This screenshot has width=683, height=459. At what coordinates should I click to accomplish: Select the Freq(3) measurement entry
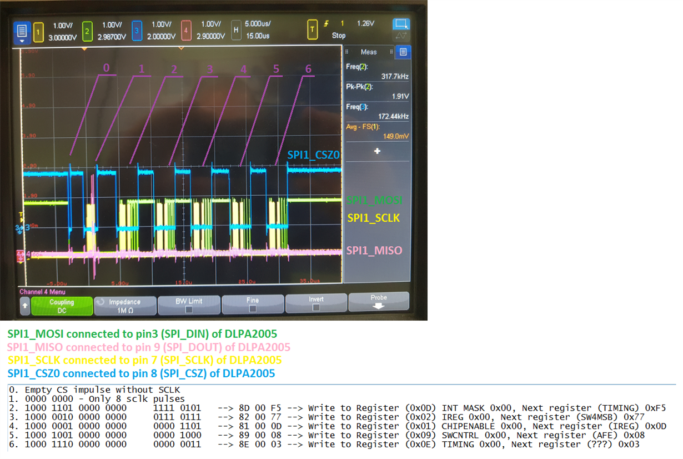click(x=377, y=111)
